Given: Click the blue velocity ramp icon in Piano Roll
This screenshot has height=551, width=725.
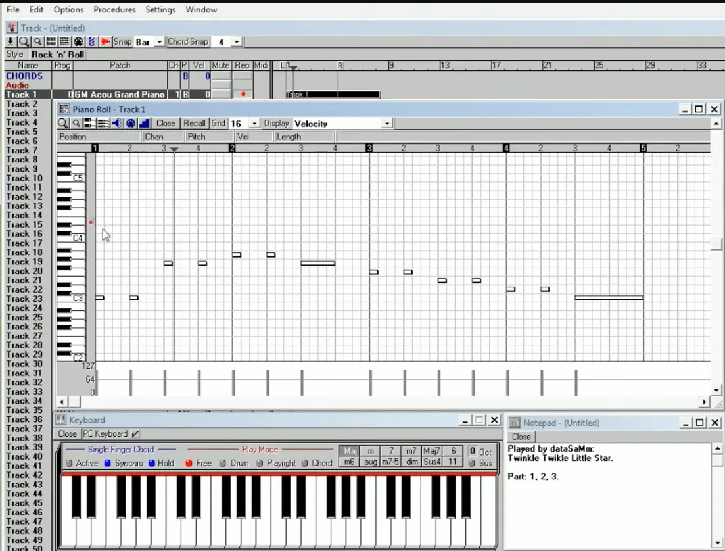Looking at the screenshot, I should tap(145, 124).
